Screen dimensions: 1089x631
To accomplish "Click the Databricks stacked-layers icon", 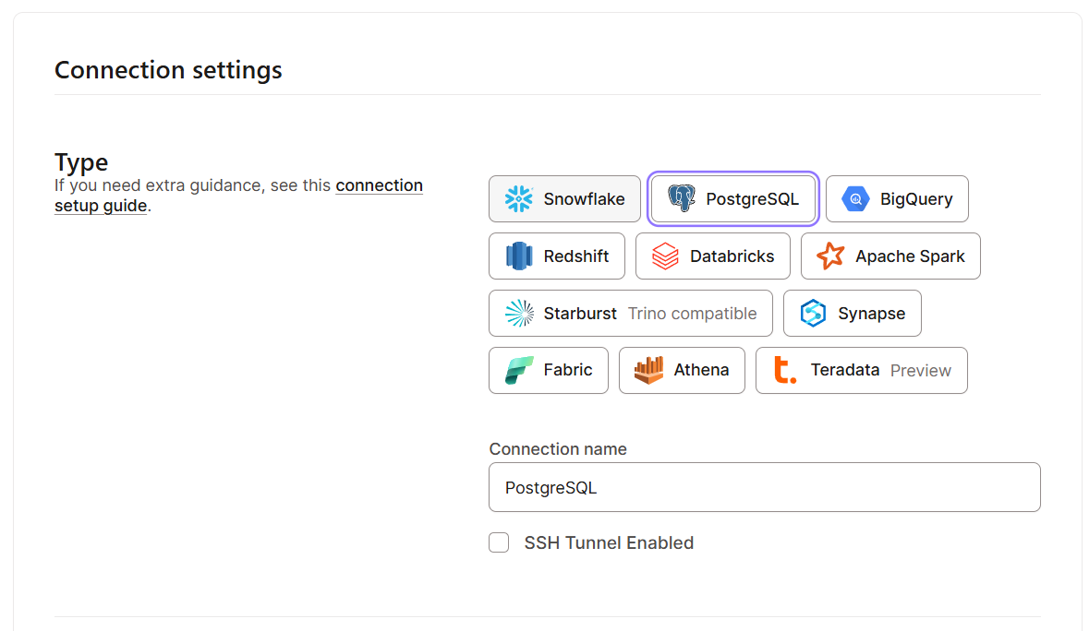I will coord(665,256).
